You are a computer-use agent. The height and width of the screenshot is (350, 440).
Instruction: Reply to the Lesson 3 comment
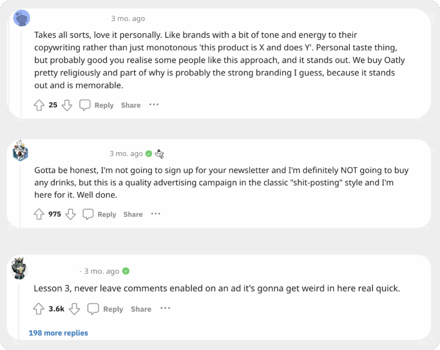click(x=106, y=309)
